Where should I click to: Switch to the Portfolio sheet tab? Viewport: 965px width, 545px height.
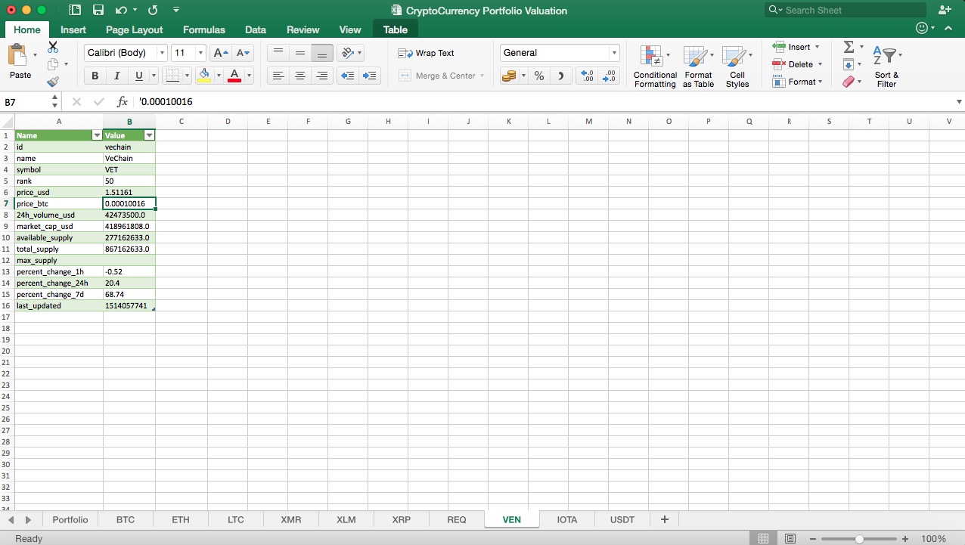point(70,520)
